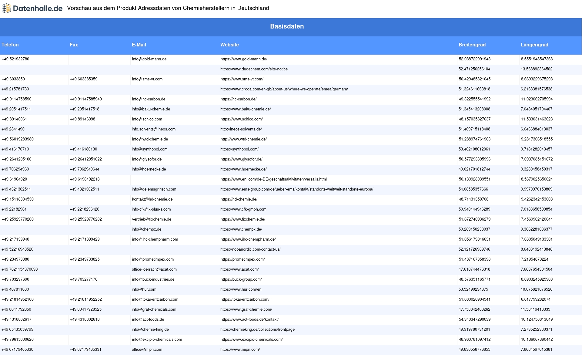Select email info@gold-mann.de

(x=149, y=59)
